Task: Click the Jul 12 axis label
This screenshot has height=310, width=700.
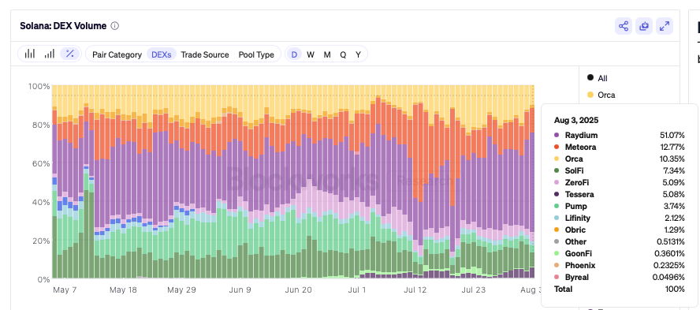Action: point(415,290)
